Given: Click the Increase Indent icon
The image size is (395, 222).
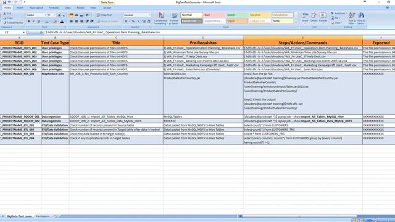Looking at the screenshot, I should coord(92,22).
